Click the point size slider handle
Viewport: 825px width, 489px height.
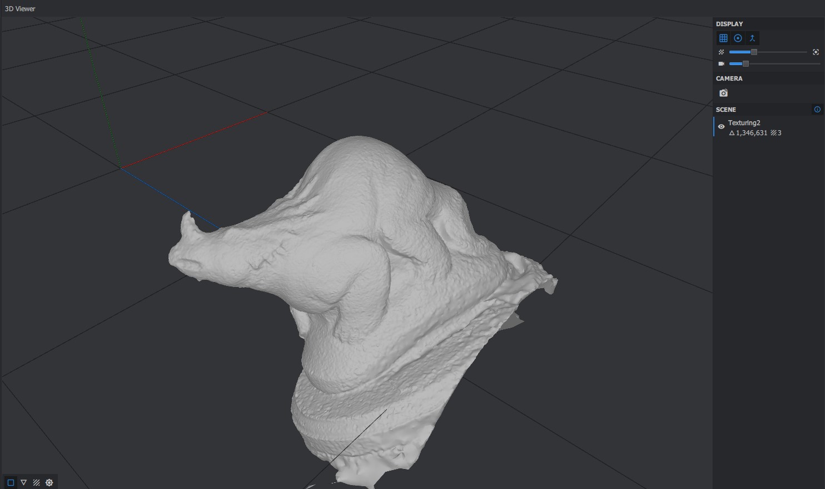pyautogui.click(x=754, y=52)
